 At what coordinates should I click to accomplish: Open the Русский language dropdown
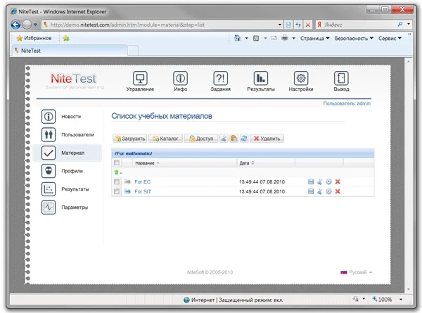[357, 272]
